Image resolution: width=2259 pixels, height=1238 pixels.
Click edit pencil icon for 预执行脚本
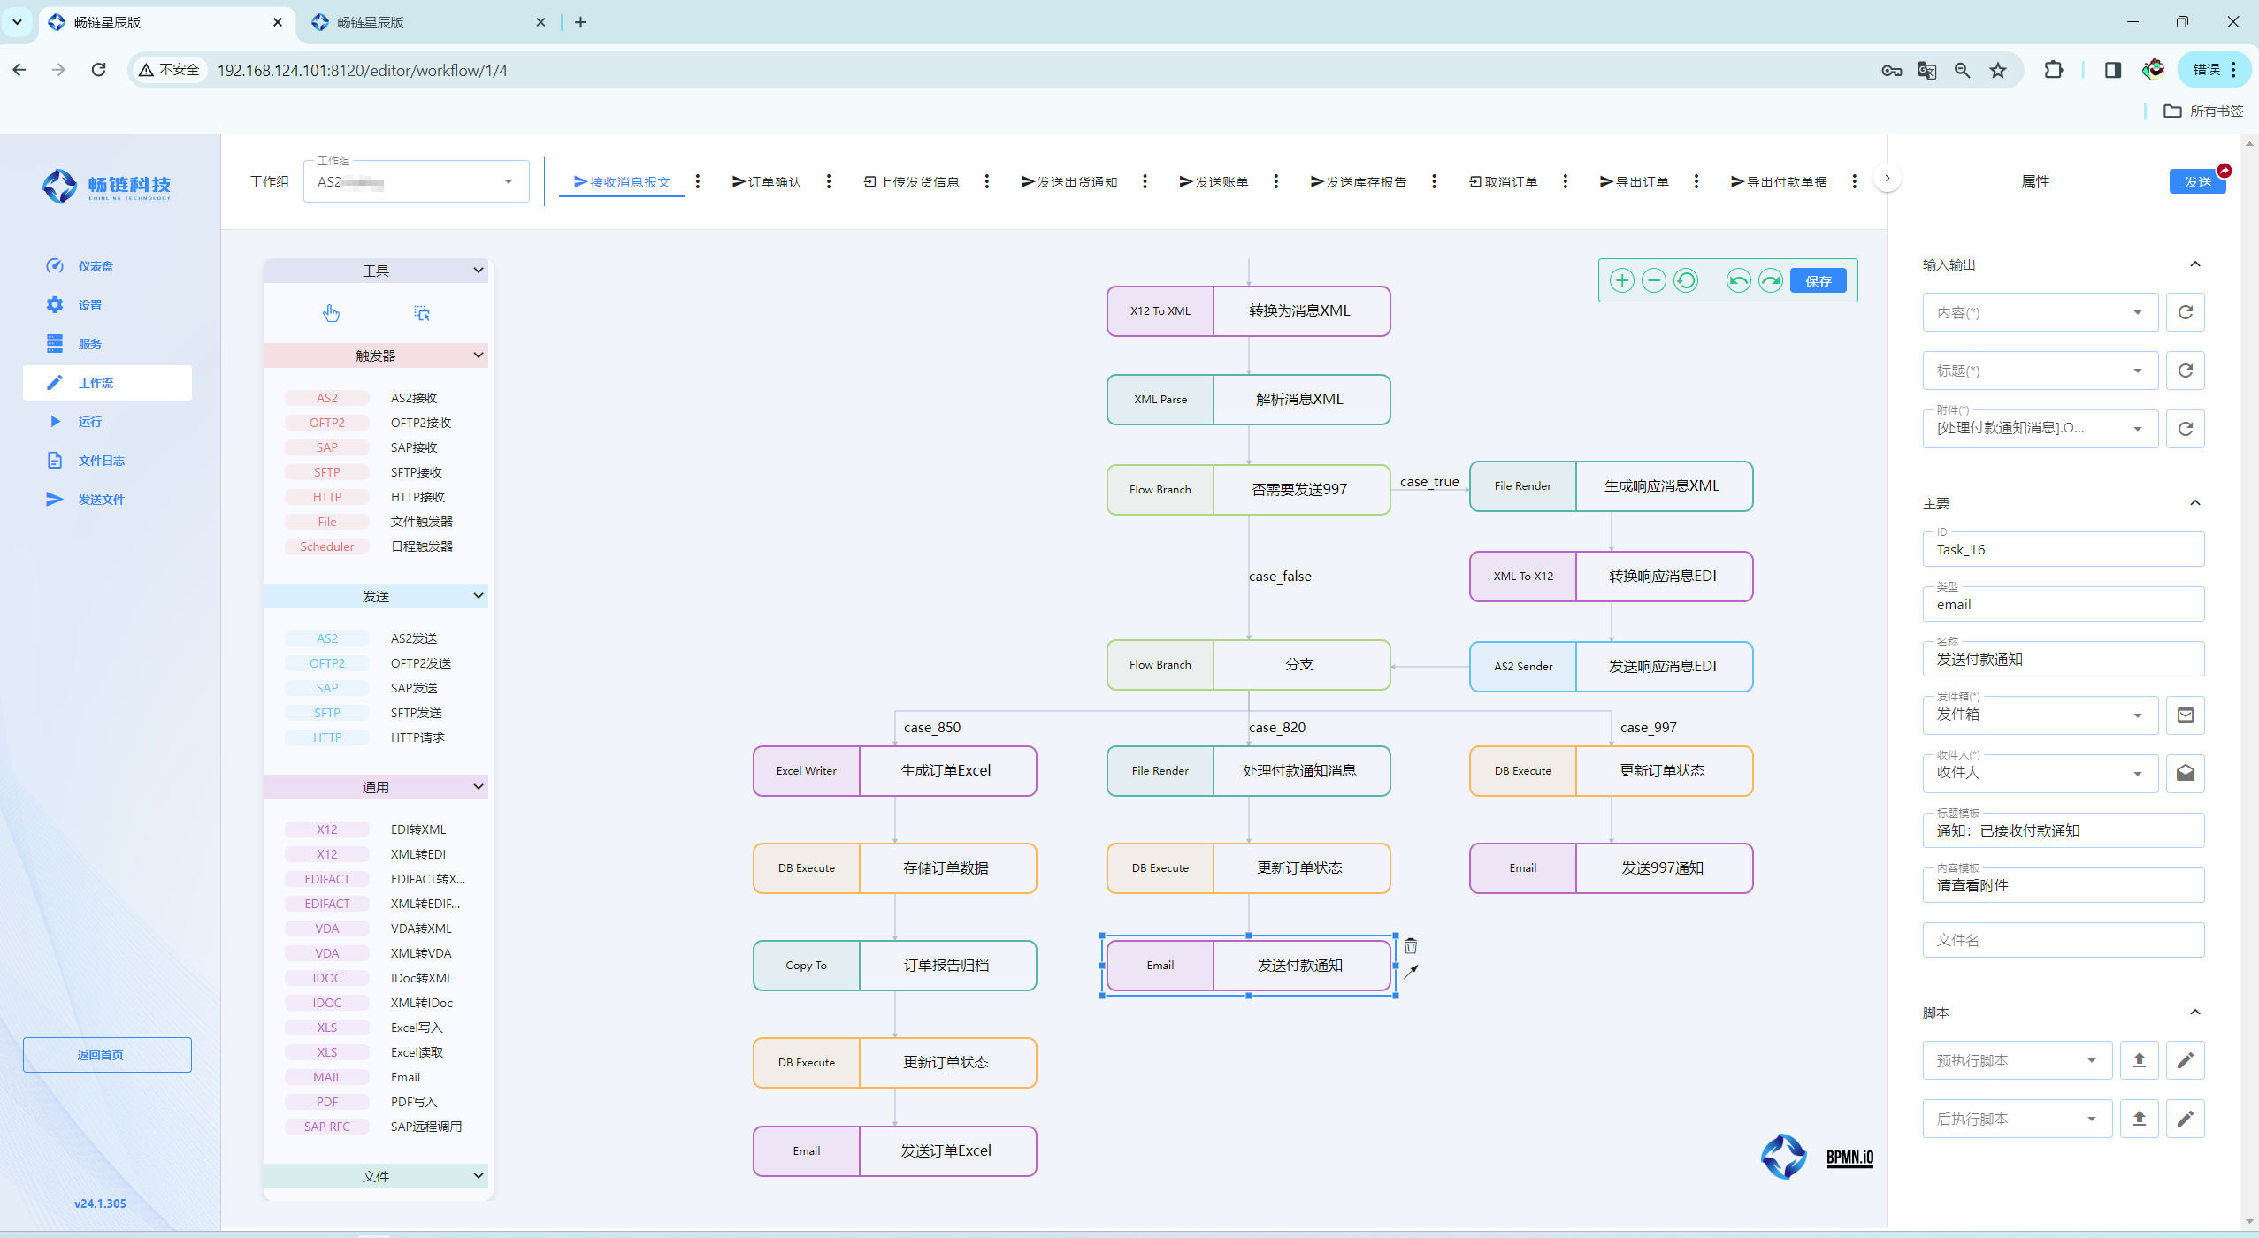[x=2185, y=1060]
